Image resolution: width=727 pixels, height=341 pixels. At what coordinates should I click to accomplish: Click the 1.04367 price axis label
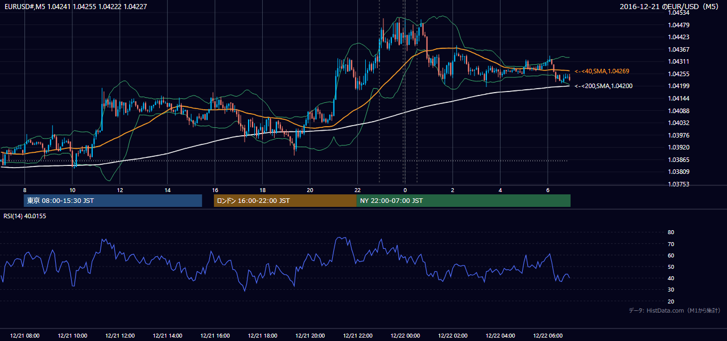(x=679, y=49)
